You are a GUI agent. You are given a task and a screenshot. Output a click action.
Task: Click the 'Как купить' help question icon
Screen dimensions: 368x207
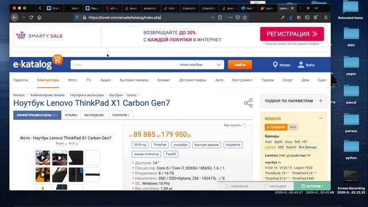(244, 125)
